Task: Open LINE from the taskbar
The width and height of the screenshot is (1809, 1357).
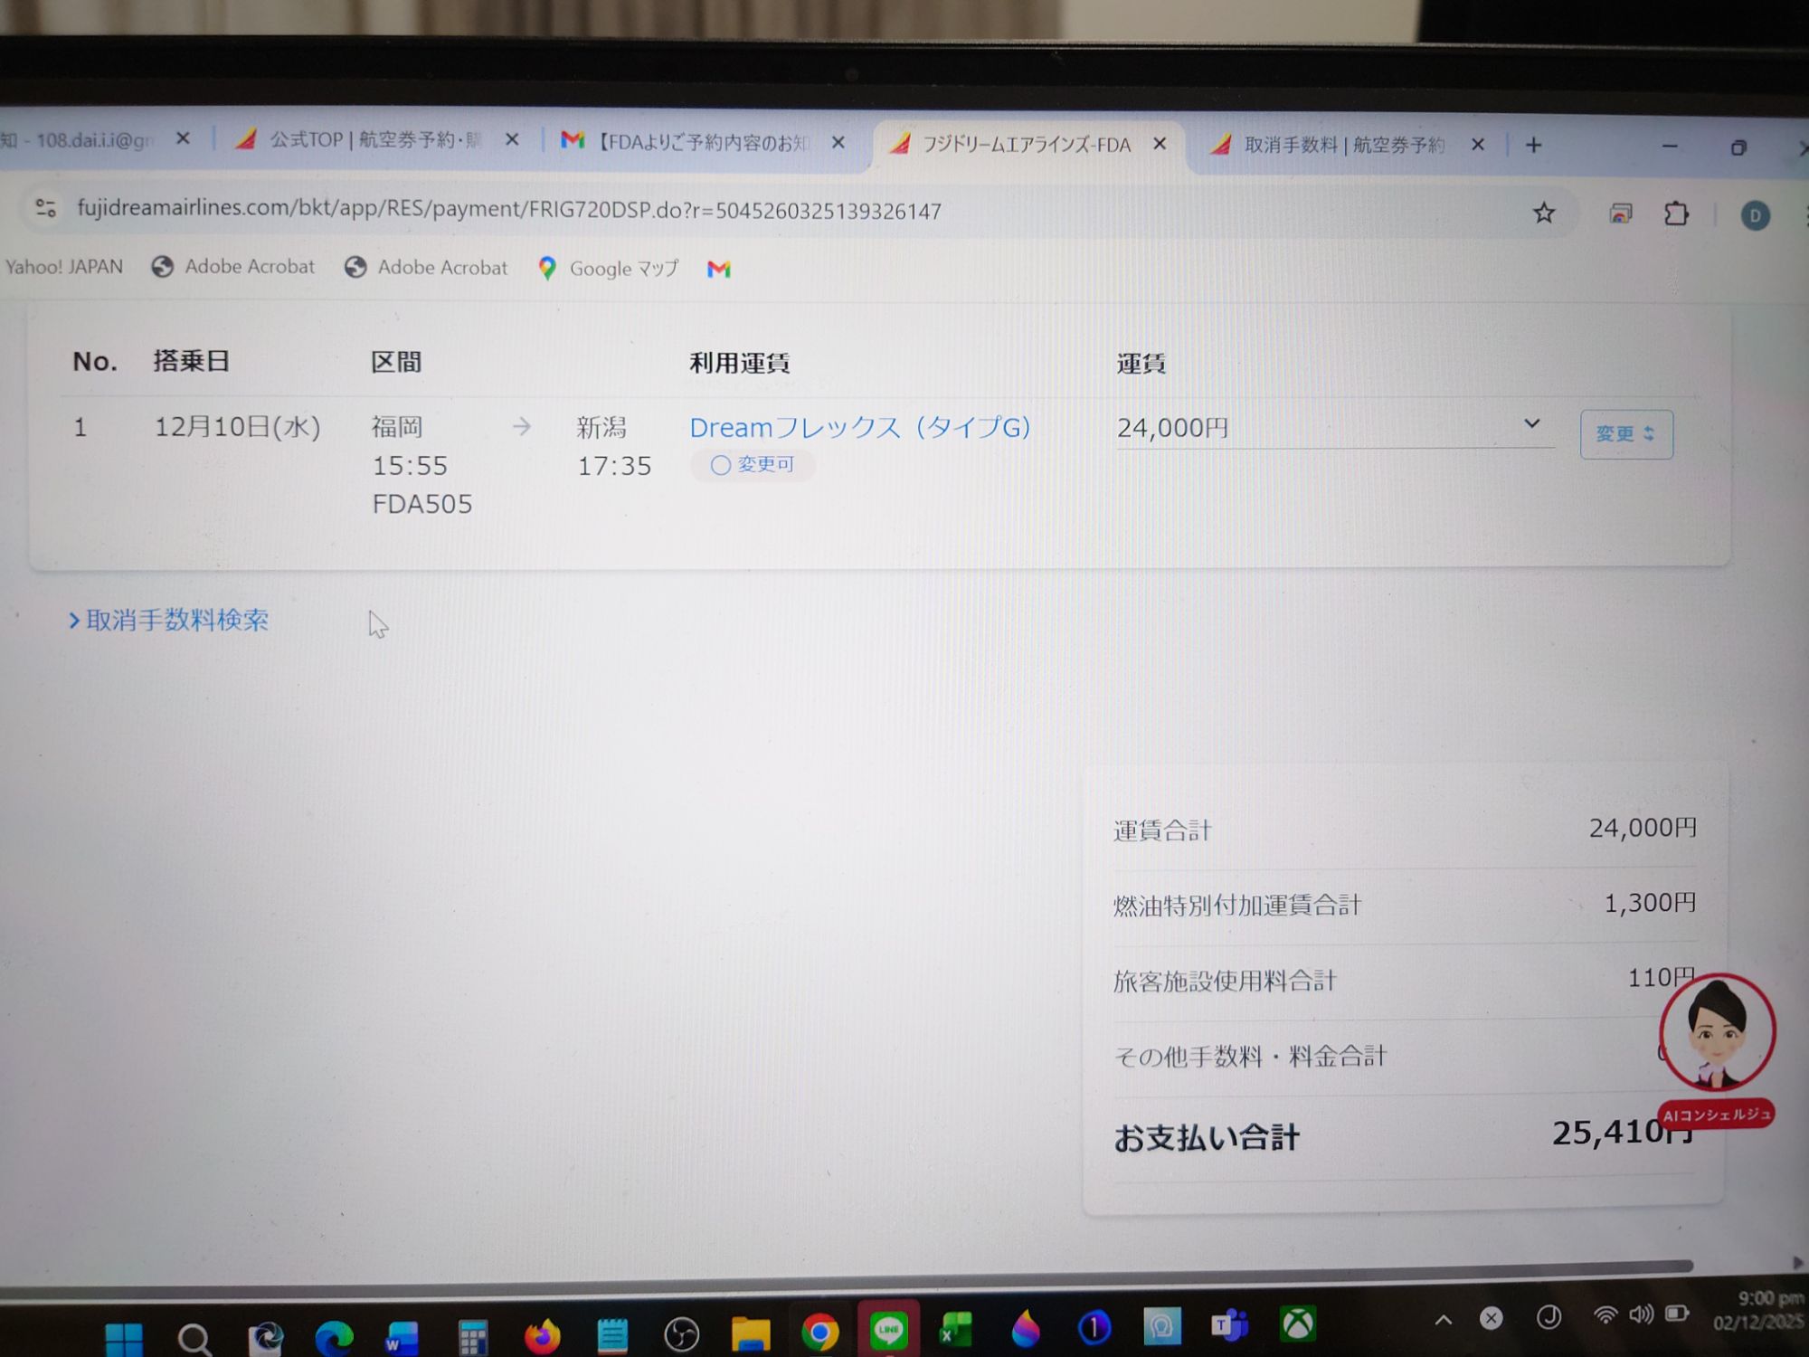Action: 888,1329
